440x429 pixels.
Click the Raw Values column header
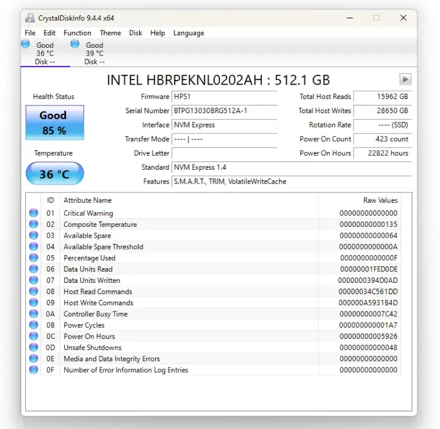tap(380, 200)
